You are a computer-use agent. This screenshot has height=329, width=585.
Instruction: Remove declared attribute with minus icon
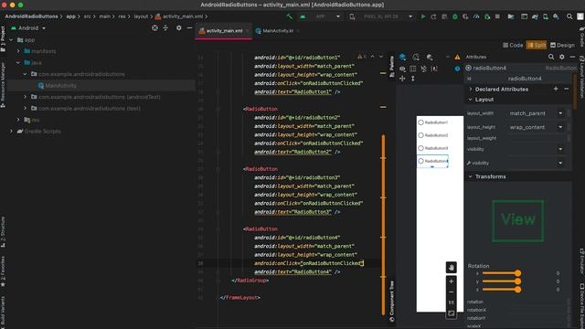tap(567, 89)
